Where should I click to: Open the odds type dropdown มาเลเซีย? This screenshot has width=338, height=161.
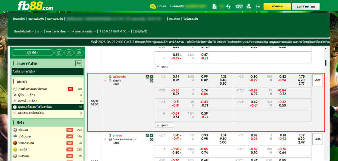point(84,31)
